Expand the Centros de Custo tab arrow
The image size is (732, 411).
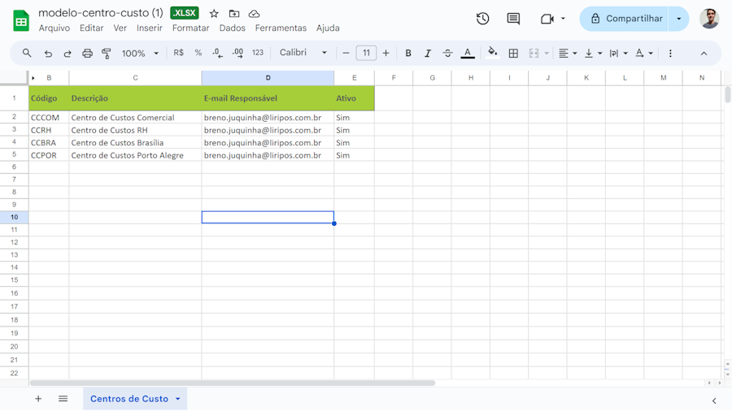coord(178,399)
